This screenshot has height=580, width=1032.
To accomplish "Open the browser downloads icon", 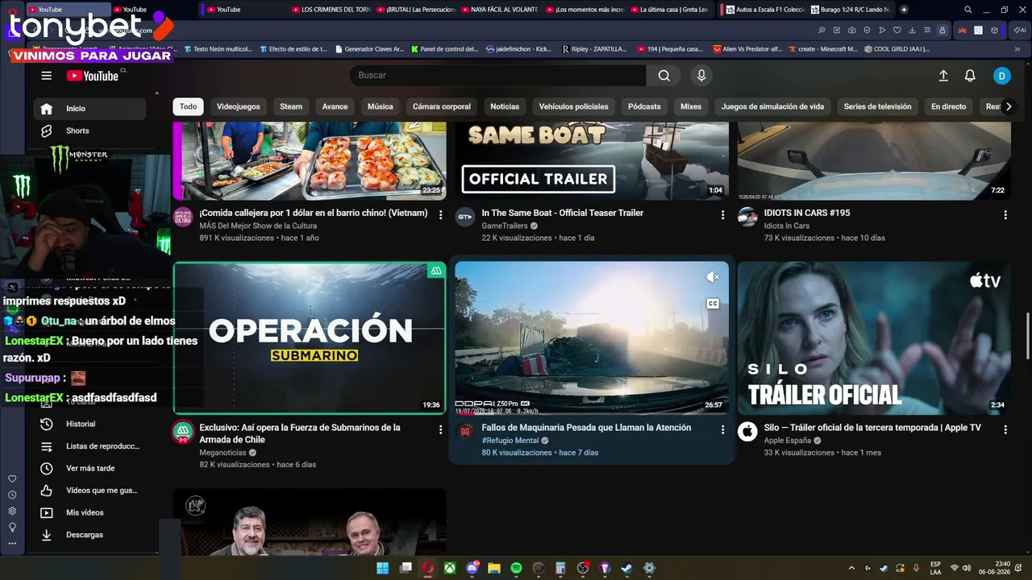I will tap(912, 30).
